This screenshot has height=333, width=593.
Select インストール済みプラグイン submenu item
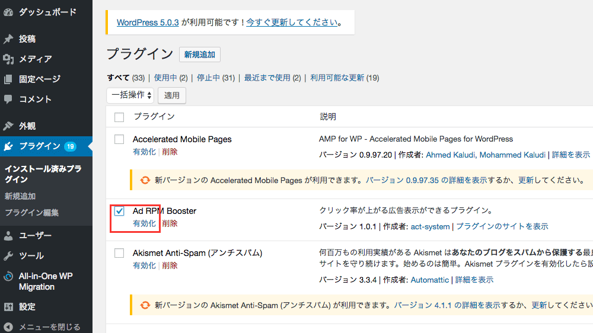point(43,174)
